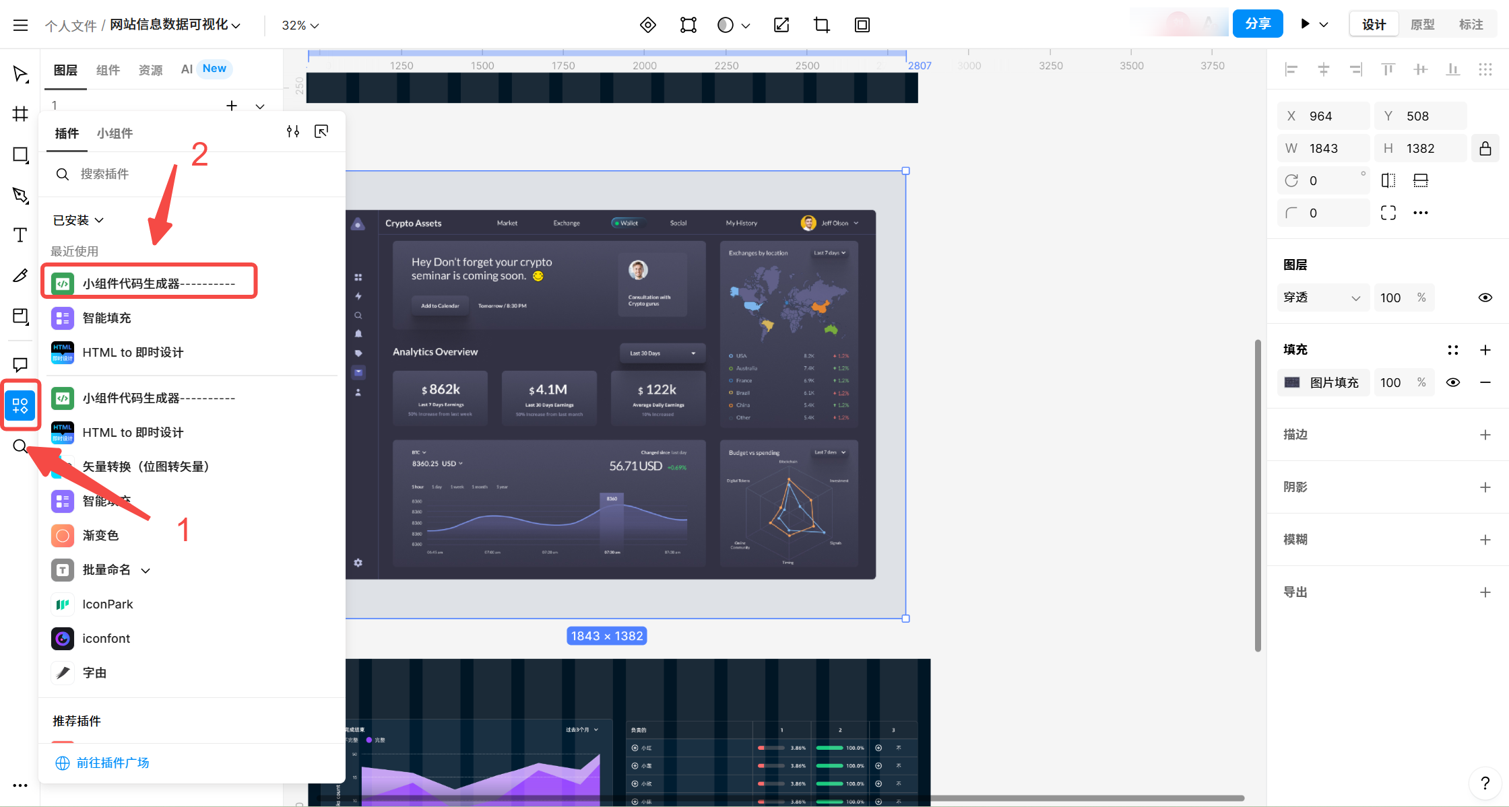
Task: Click the 分享 button
Action: point(1258,24)
